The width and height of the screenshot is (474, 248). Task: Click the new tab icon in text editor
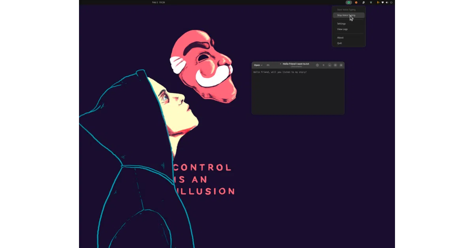[x=268, y=65]
